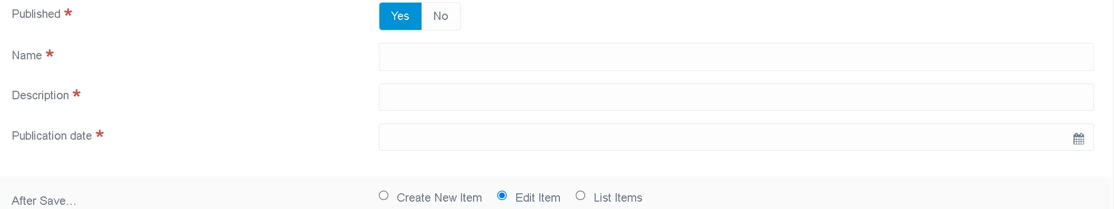Set Published to Yes
This screenshot has width=1114, height=209.
click(x=400, y=16)
